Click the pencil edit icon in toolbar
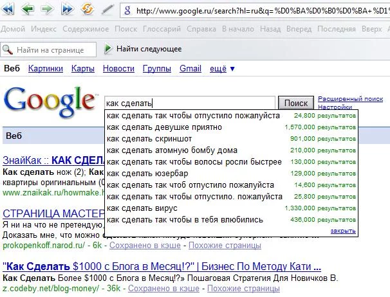 click(x=107, y=10)
